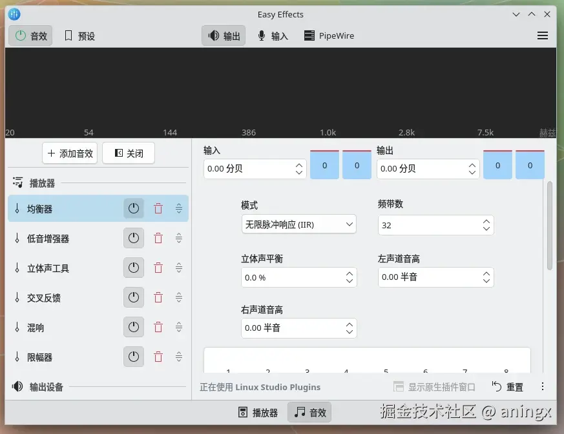Delete the 交叉反馈 effect with trash icon
564x434 pixels.
[x=158, y=297]
